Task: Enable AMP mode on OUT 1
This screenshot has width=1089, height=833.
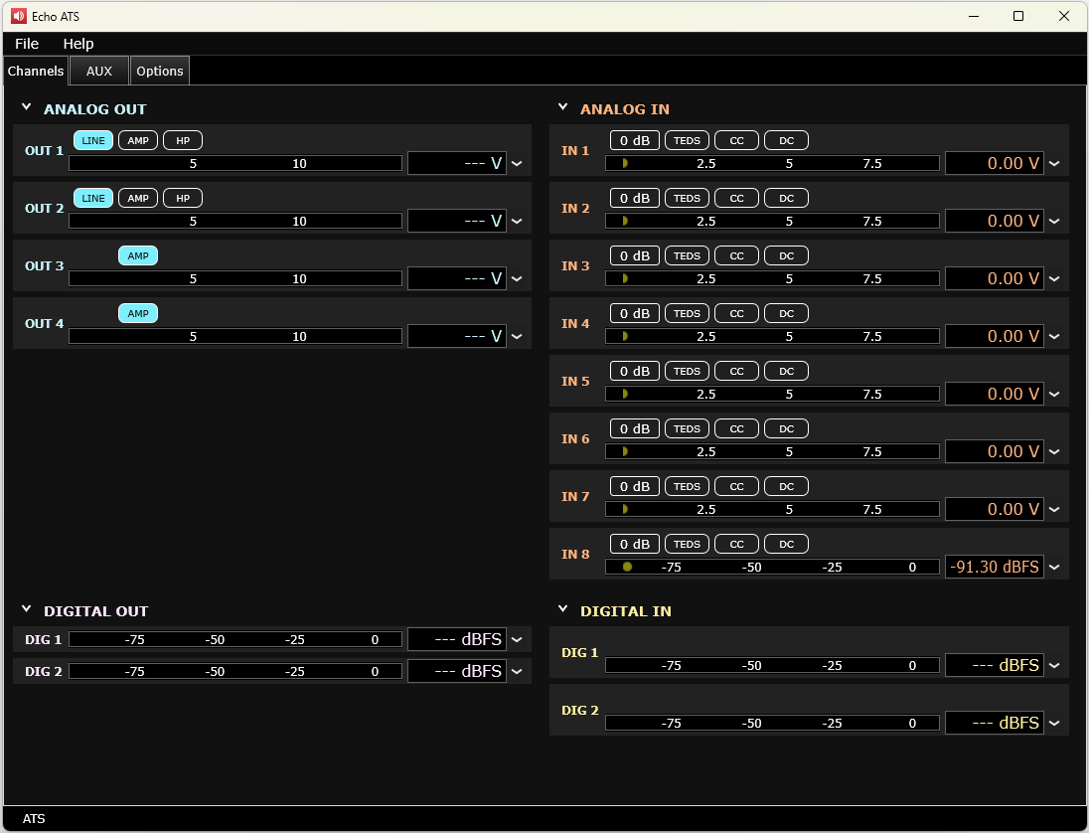Action: (138, 141)
